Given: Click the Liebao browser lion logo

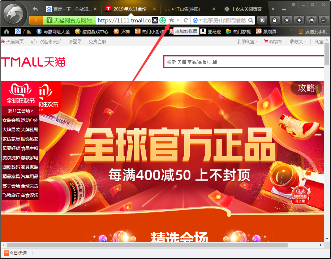Looking at the screenshot, I should tap(14, 14).
